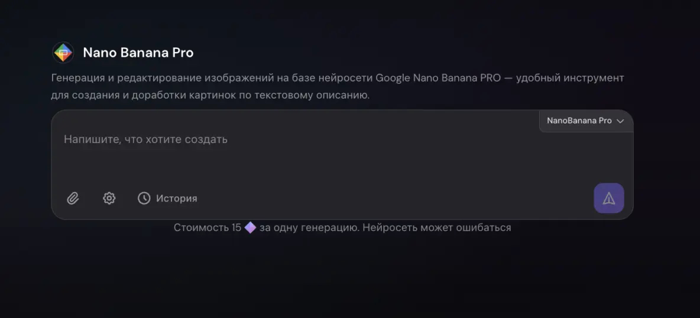Open the История history list
The height and width of the screenshot is (318, 700).
pyautogui.click(x=176, y=199)
